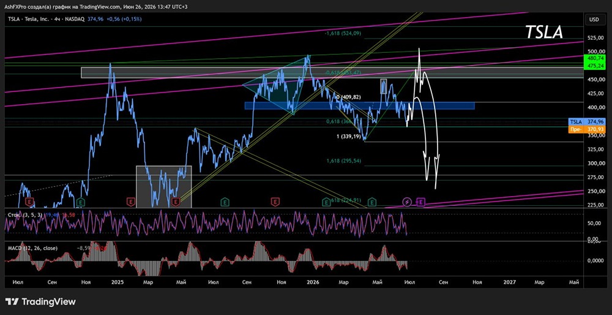Screen dimensions: 612x315
Task: Click the 2026 label on the time axis
Action: tap(313, 281)
